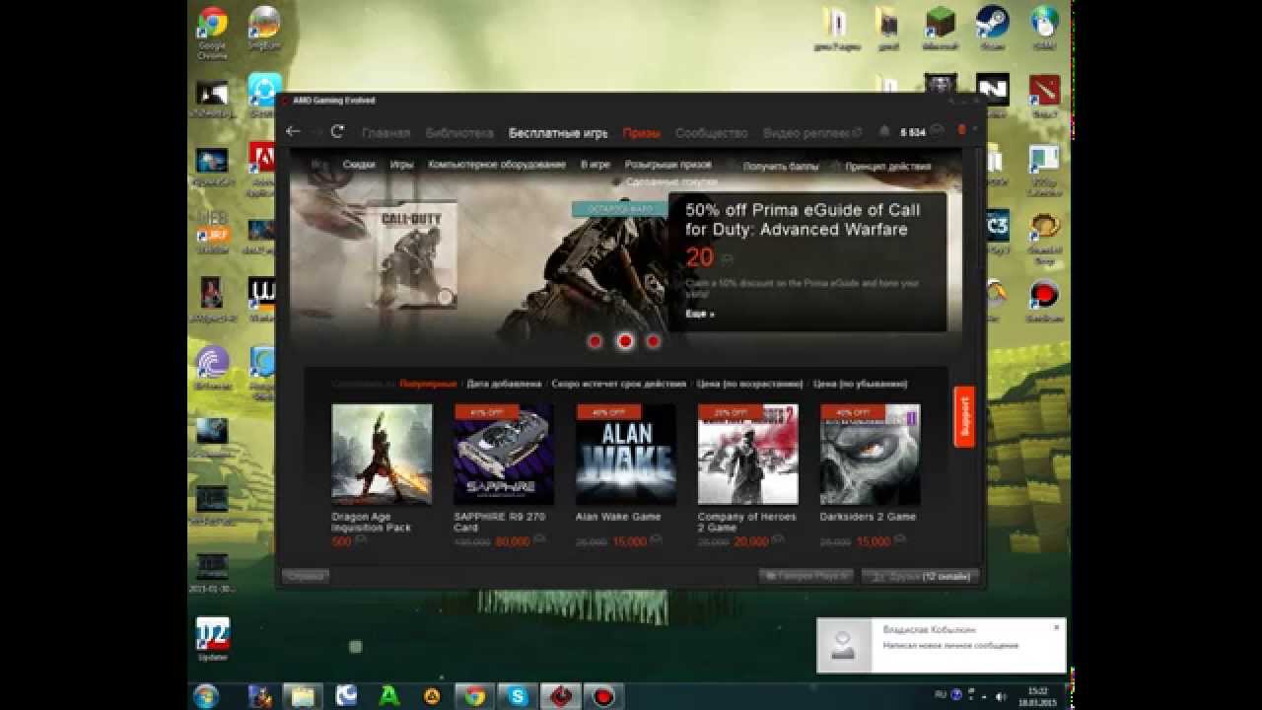Open the Владислав Кобылкин new message notification
1262x710 pixels.
point(942,645)
